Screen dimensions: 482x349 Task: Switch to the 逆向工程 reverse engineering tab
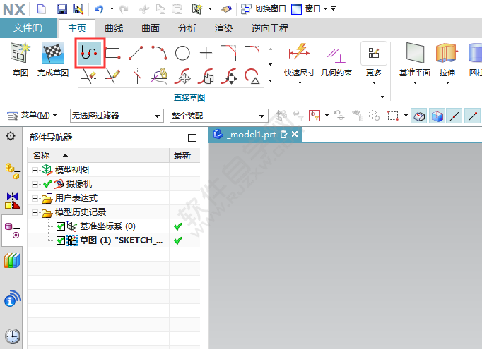(270, 28)
